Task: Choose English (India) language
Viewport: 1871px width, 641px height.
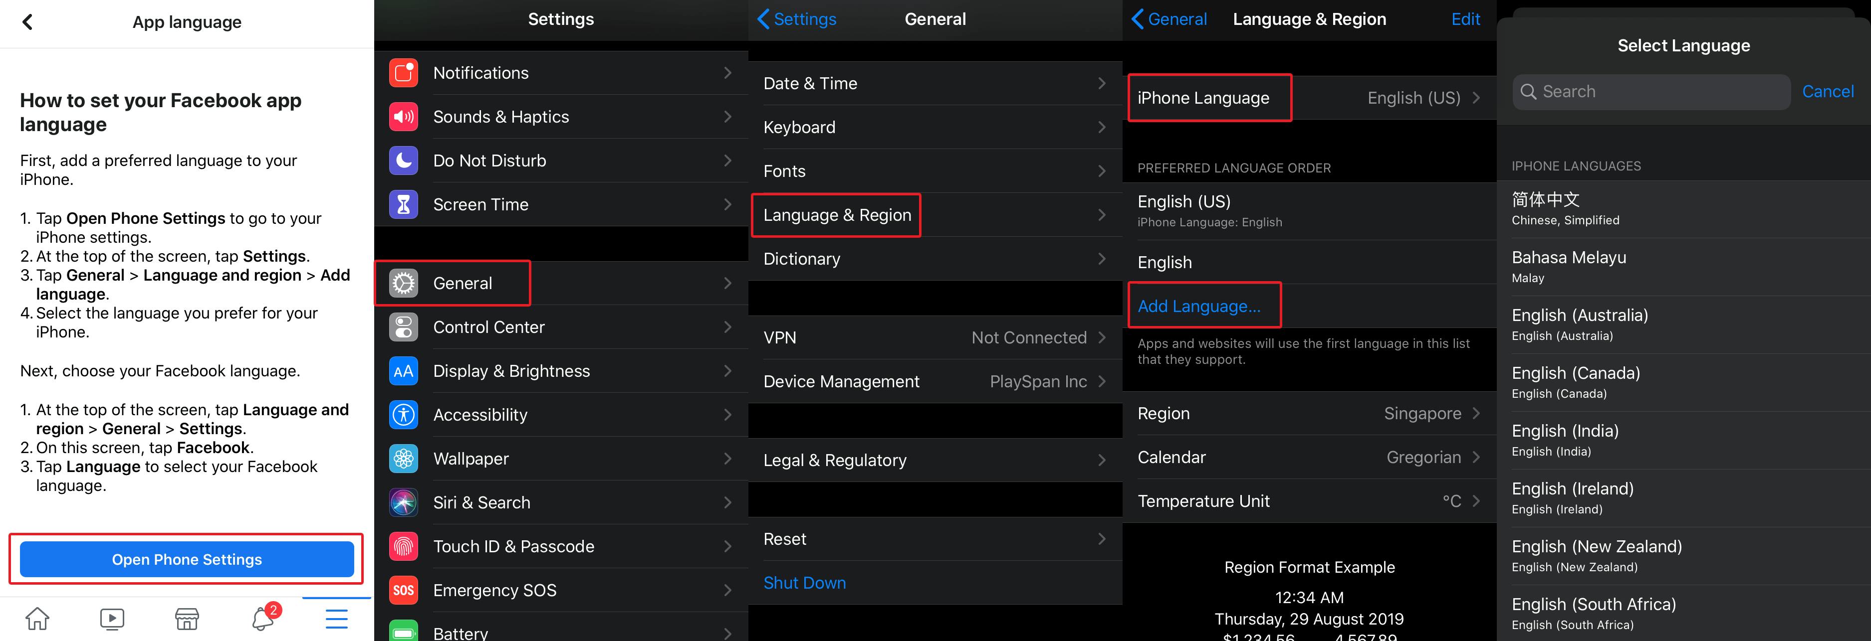Action: (1683, 440)
